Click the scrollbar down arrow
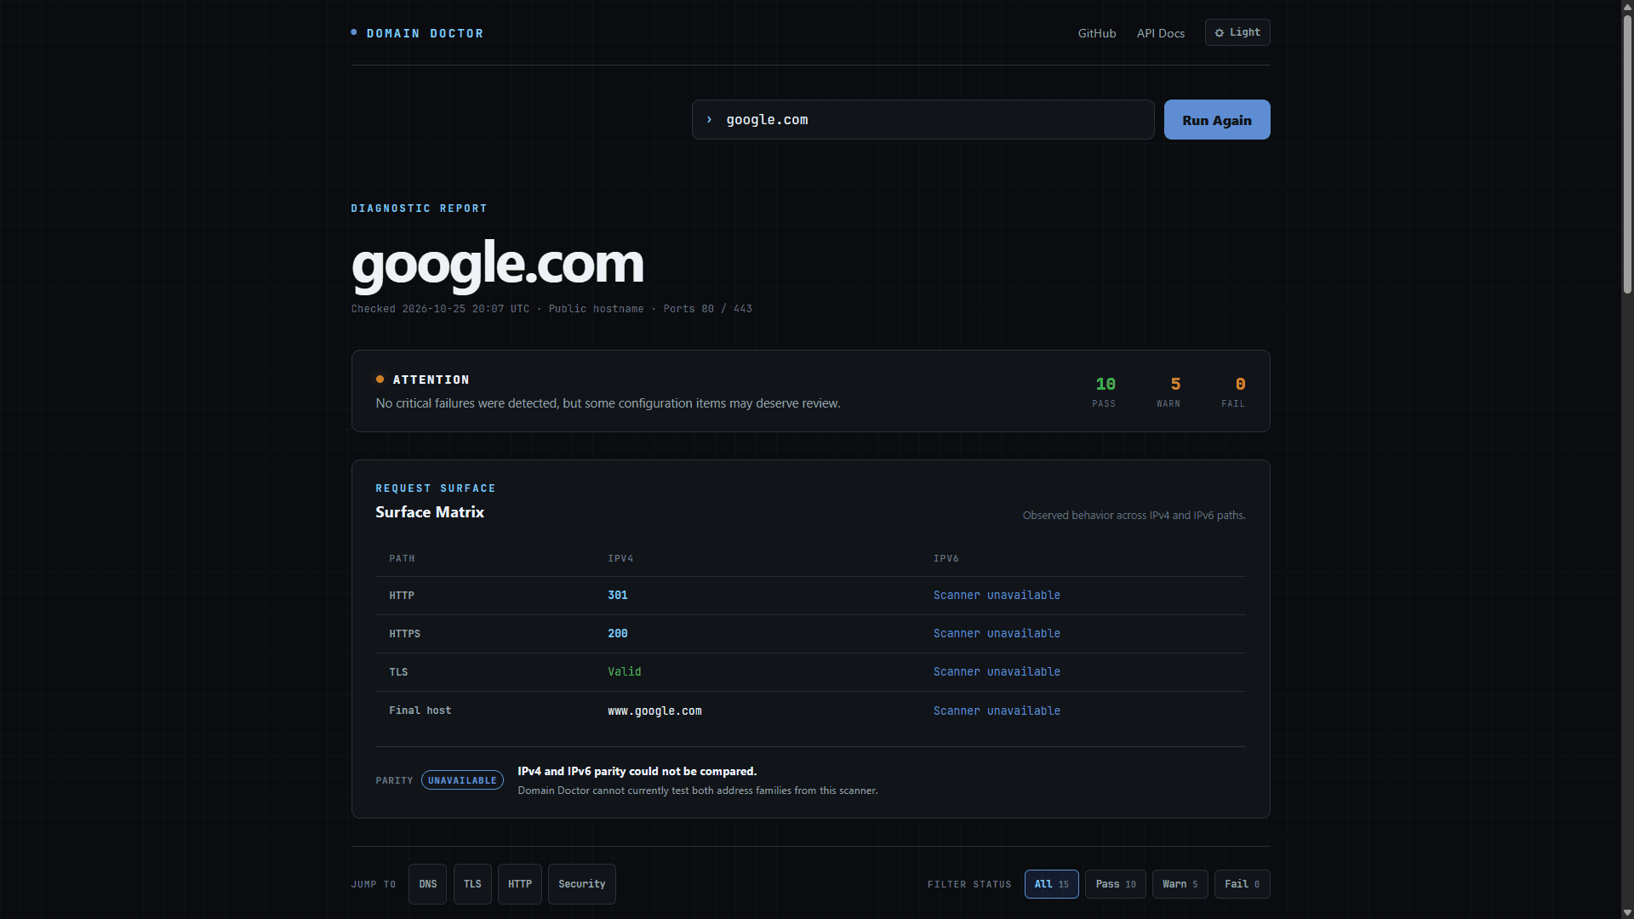This screenshot has height=919, width=1634. 1627,912
